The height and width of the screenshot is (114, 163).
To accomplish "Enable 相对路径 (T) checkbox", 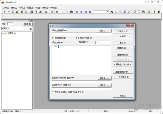I will coord(53,38).
